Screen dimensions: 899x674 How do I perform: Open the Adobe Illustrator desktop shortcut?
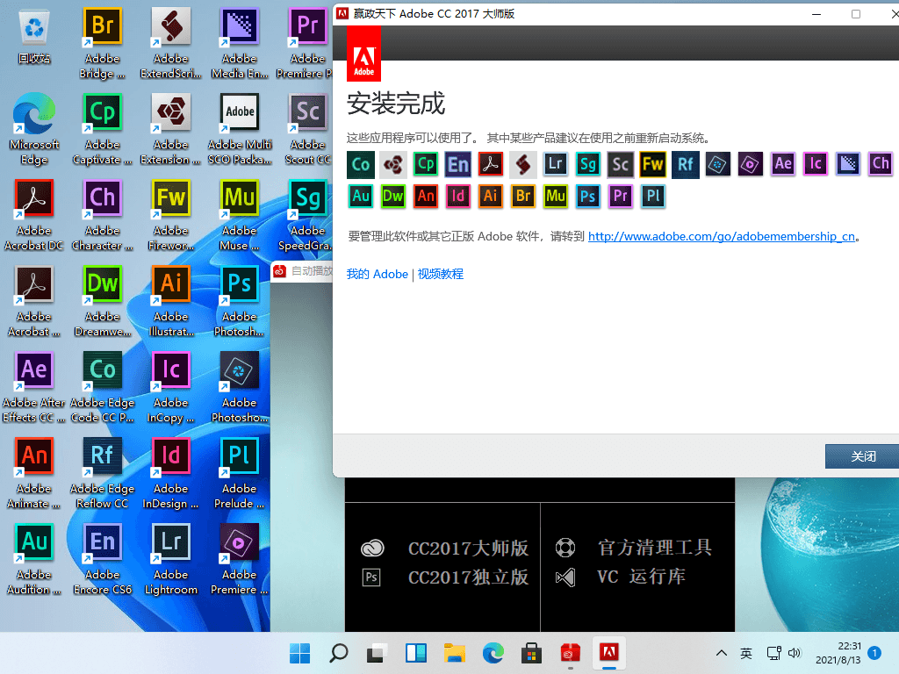171,302
